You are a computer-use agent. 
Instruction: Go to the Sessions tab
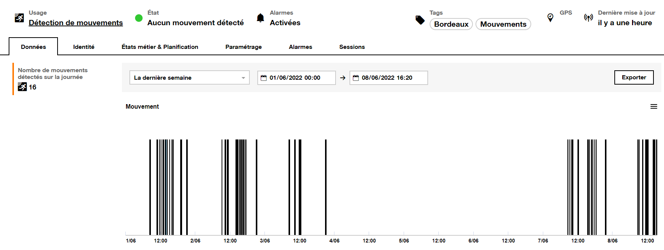click(x=352, y=47)
